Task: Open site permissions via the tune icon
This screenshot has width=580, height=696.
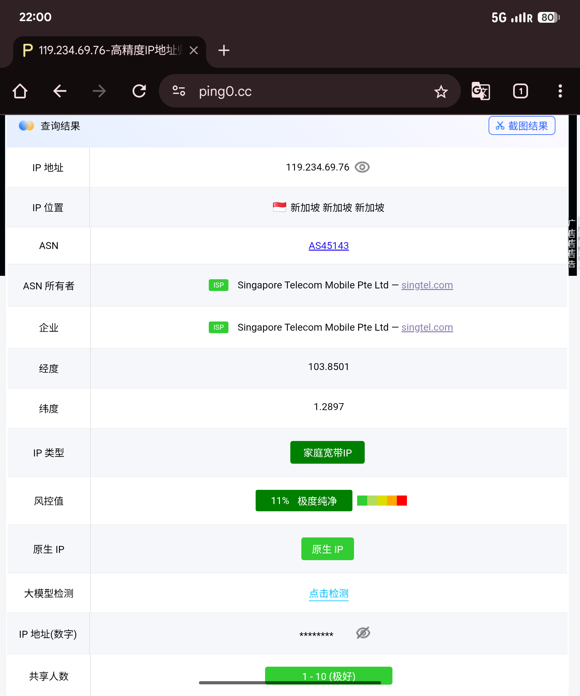Action: click(x=179, y=91)
